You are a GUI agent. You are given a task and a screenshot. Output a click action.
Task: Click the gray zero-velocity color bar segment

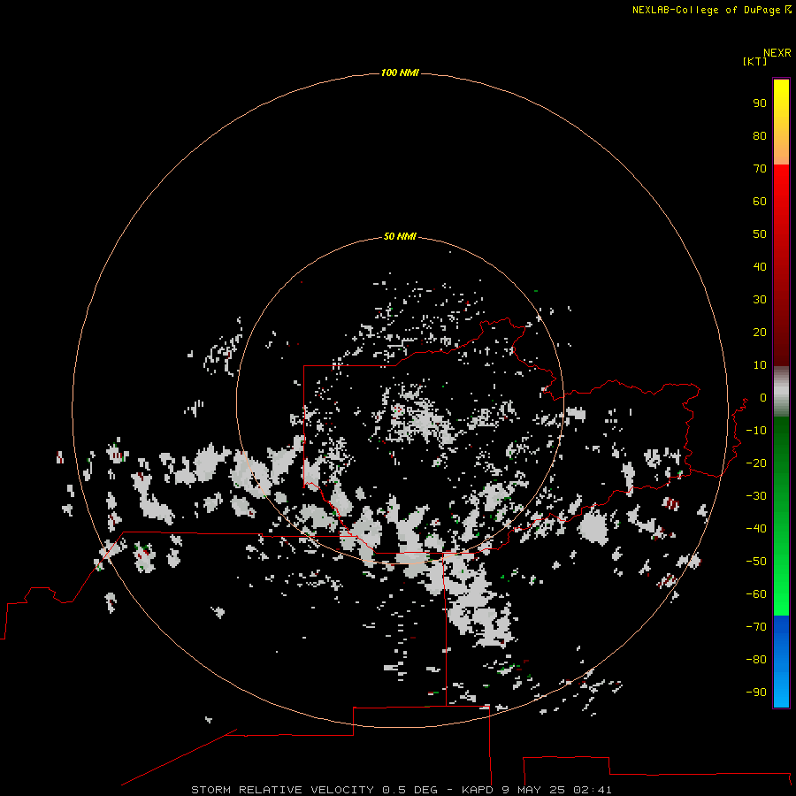(x=781, y=391)
